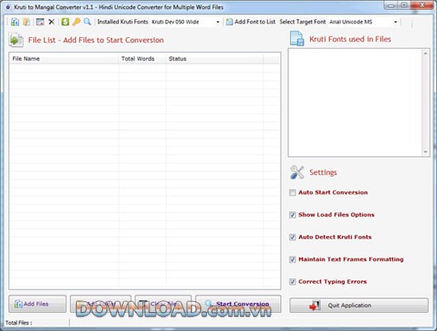This screenshot has width=437, height=331.
Task: Click the File List header arrow icon
Action: click(16, 40)
